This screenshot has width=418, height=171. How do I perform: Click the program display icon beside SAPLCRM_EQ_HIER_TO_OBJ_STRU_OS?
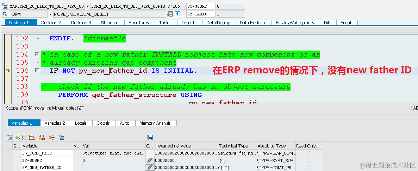coord(5,6)
